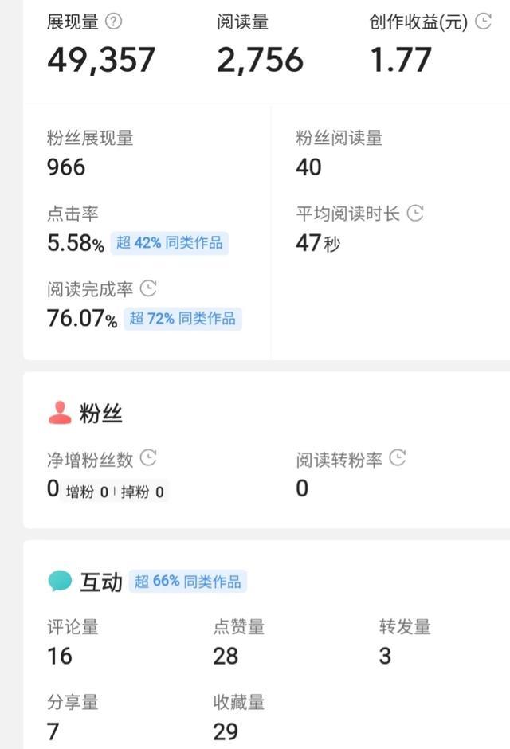Click the 收藏量 count 29
Viewport: 510px width, 749px height.
pos(226,731)
